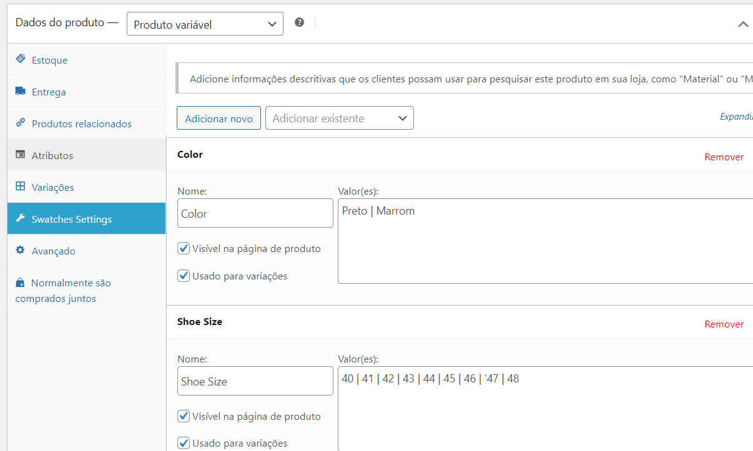The width and height of the screenshot is (753, 451).
Task: Toggle Color Visível na página de produto
Action: [184, 248]
